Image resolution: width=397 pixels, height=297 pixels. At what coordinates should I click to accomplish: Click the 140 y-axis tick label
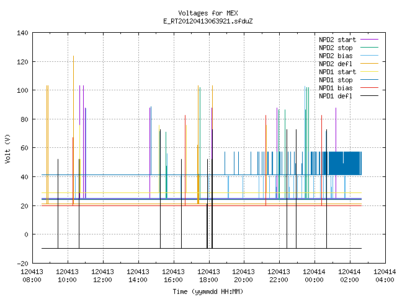click(x=22, y=33)
